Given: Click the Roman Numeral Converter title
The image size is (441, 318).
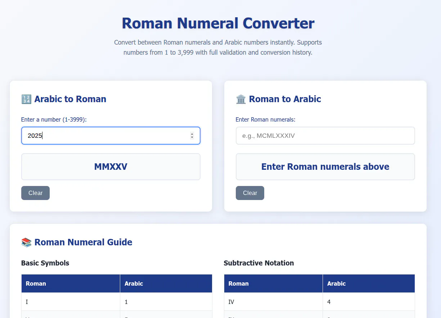Looking at the screenshot, I should click(218, 23).
